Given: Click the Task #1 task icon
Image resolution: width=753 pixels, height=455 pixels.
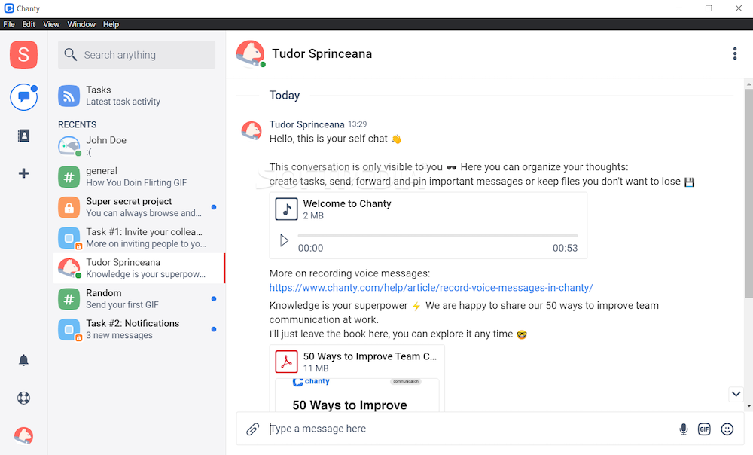Looking at the screenshot, I should (x=69, y=238).
